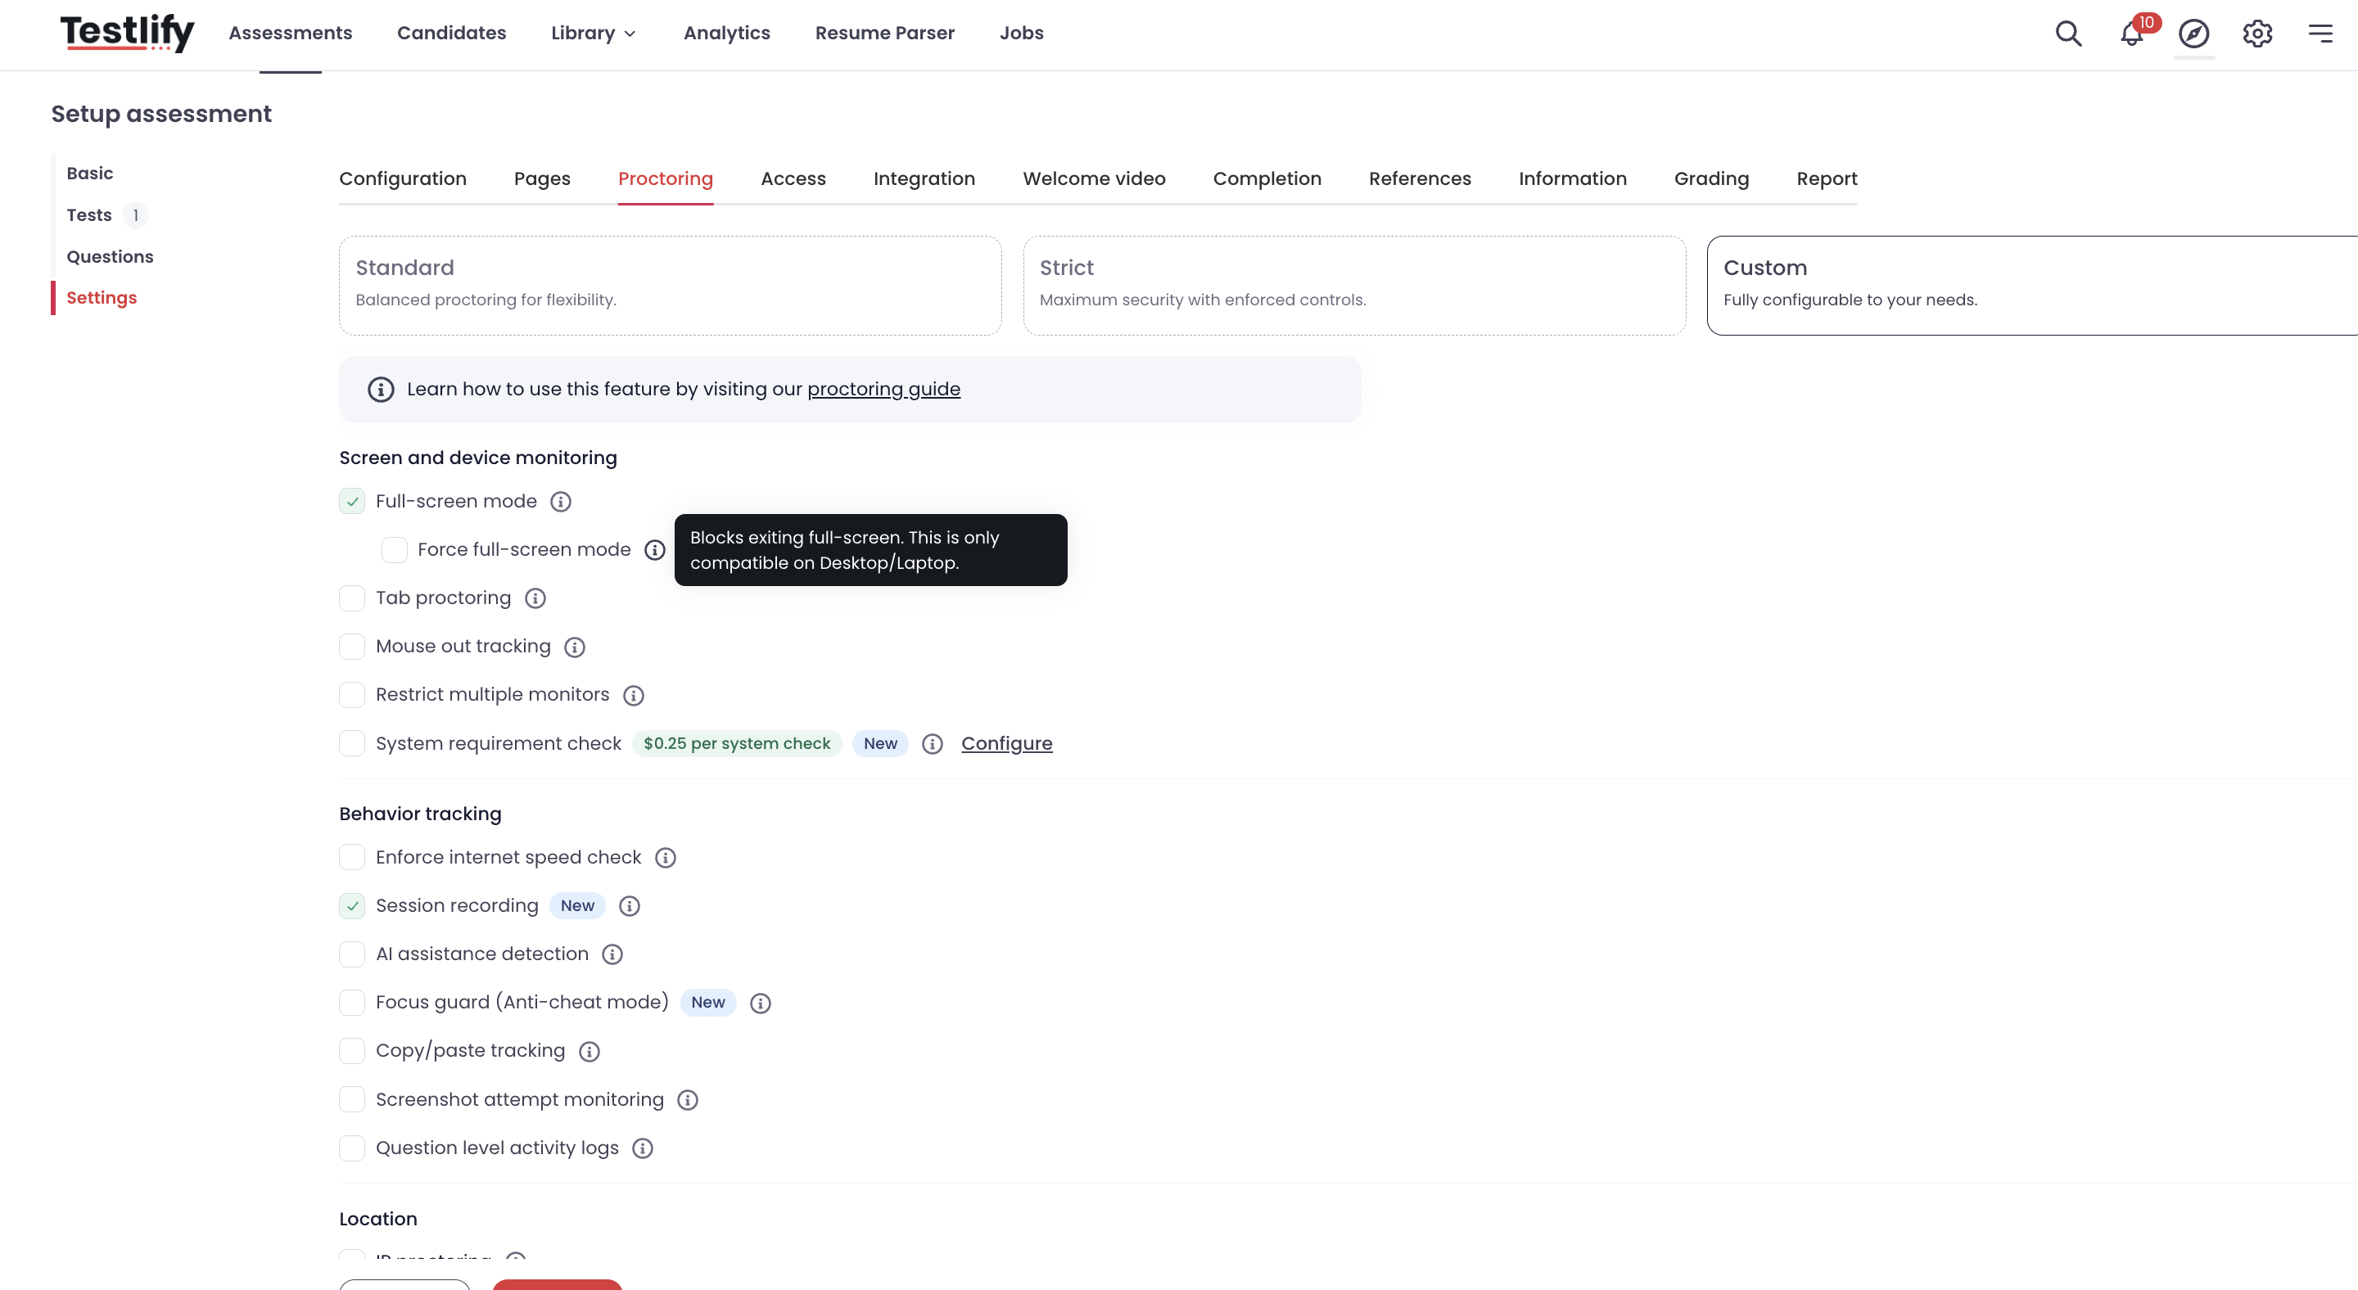Click info icon beside Tab proctoring
The width and height of the screenshot is (2358, 1290).
[x=535, y=598]
